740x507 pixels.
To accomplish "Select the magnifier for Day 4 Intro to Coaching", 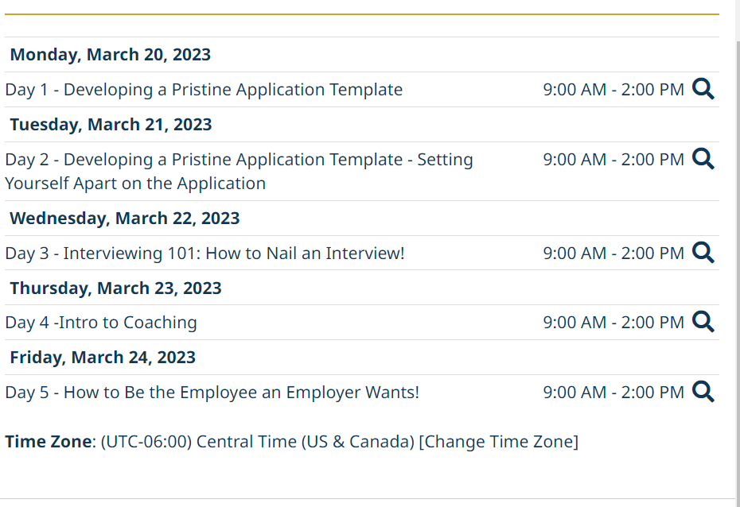I will 703,322.
